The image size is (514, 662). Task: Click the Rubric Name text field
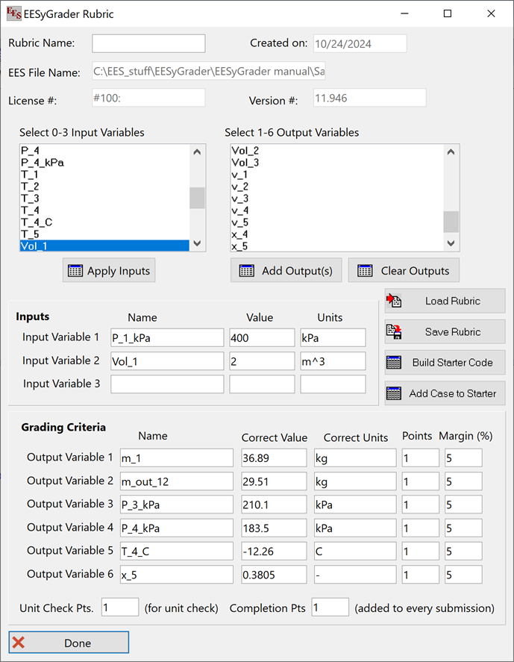click(148, 43)
